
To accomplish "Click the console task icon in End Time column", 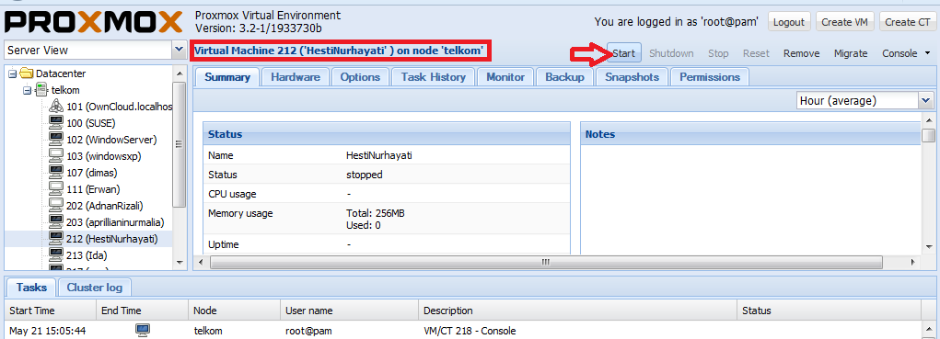I will click(143, 330).
